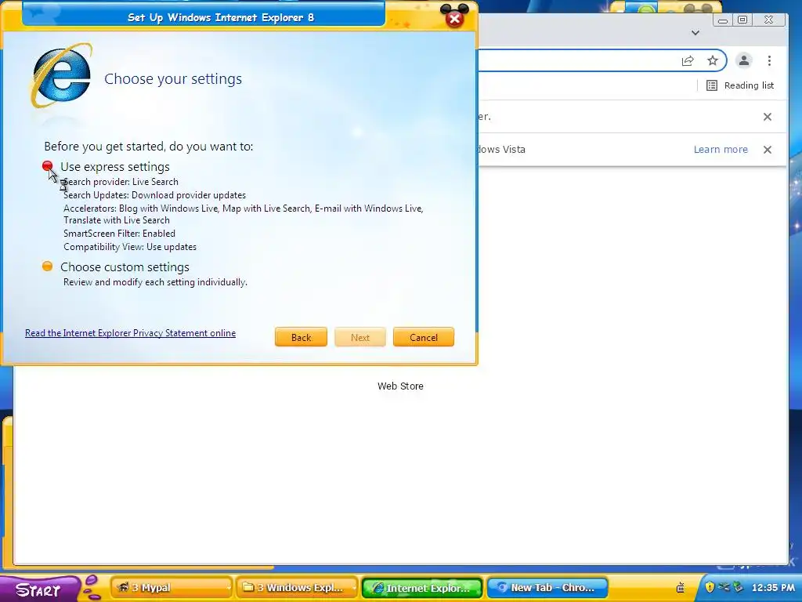Select the Use express settings option
802x602 pixels.
[48, 166]
